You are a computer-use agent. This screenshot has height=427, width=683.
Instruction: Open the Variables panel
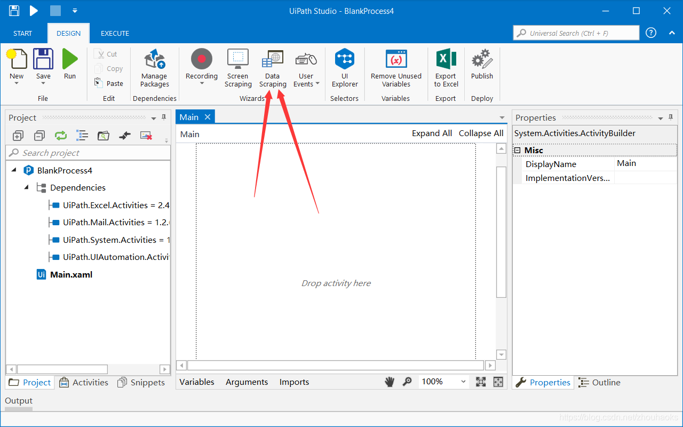[x=197, y=382]
